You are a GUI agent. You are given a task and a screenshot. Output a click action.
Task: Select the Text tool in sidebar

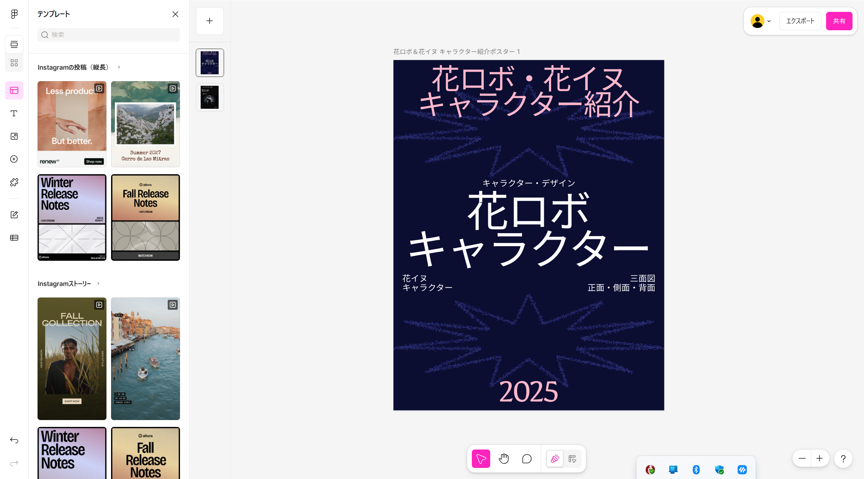[x=14, y=113]
